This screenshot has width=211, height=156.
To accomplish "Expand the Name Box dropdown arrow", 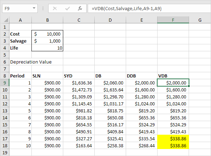I will pos(34,8).
